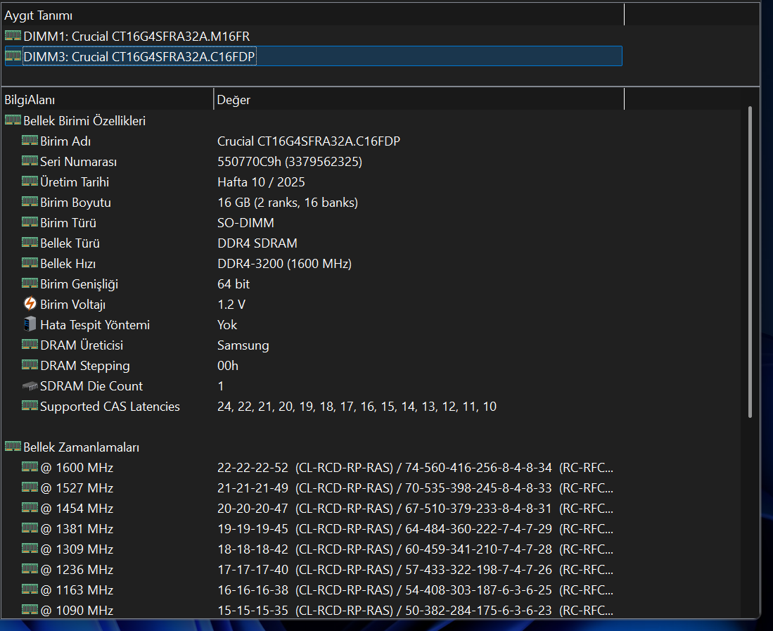Select the SDRAM Die Count field label
Viewport: 773px width, 631px height.
(91, 386)
